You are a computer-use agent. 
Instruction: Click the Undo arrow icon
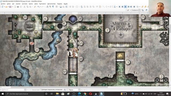click(x=38, y=7)
